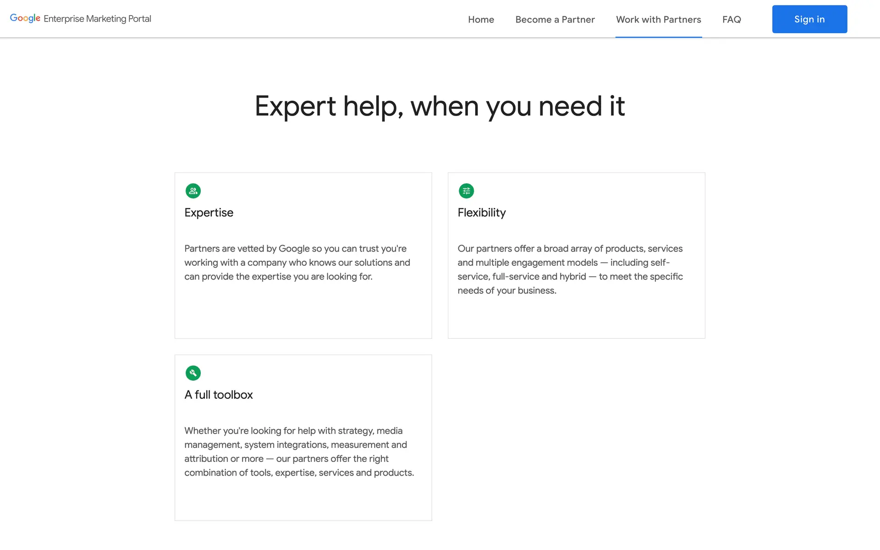880x550 pixels.
Task: Click the Enterprise Marketing Portal title text
Action: tap(97, 19)
